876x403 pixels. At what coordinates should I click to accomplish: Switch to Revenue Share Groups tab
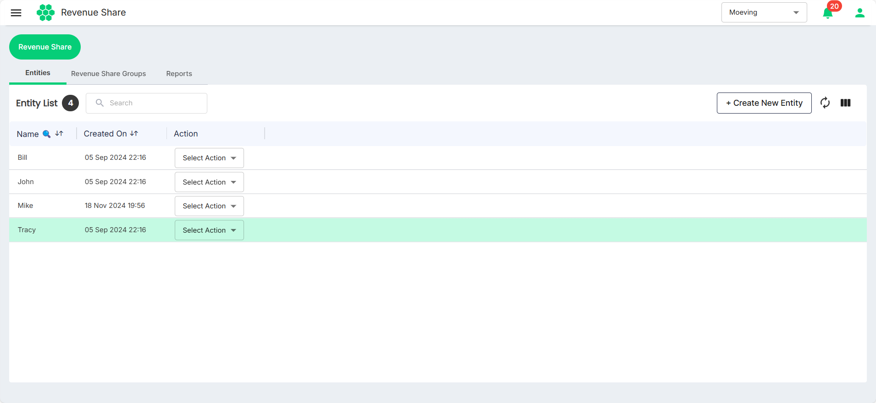pyautogui.click(x=108, y=74)
